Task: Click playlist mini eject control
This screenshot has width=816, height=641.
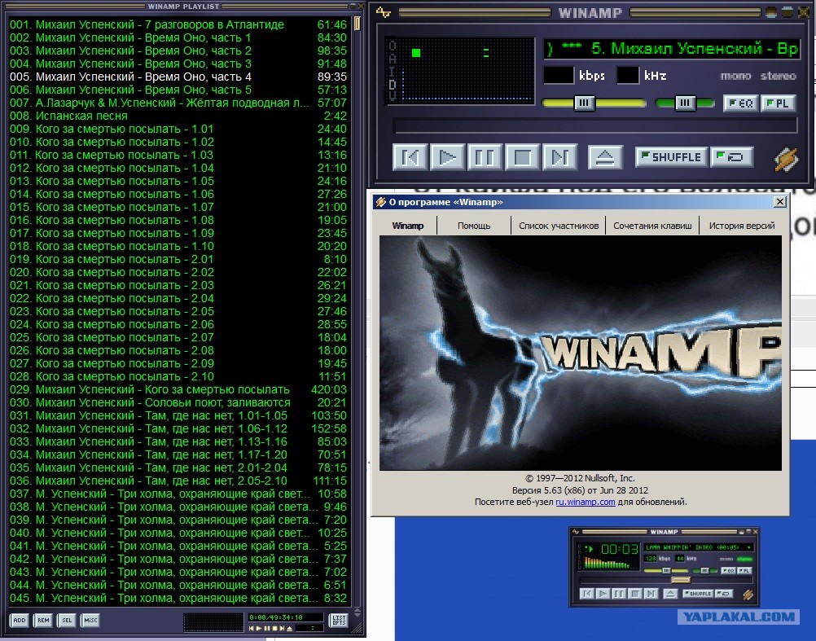Action: point(289,629)
